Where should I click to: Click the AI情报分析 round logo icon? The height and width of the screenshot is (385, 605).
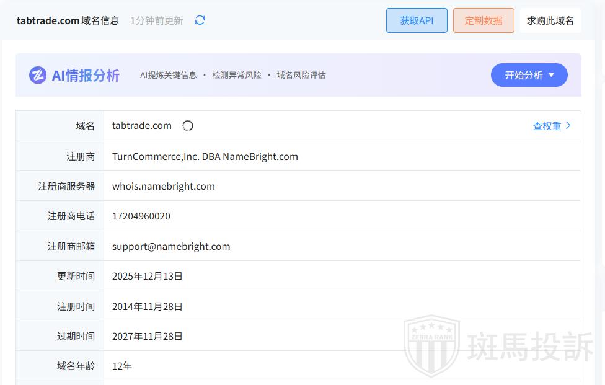(x=38, y=75)
